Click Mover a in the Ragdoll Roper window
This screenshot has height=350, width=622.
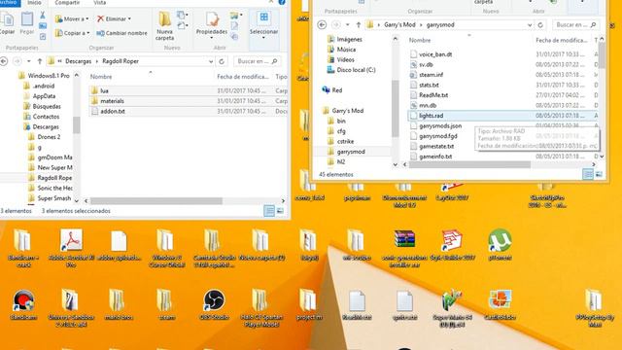pyautogui.click(x=72, y=18)
